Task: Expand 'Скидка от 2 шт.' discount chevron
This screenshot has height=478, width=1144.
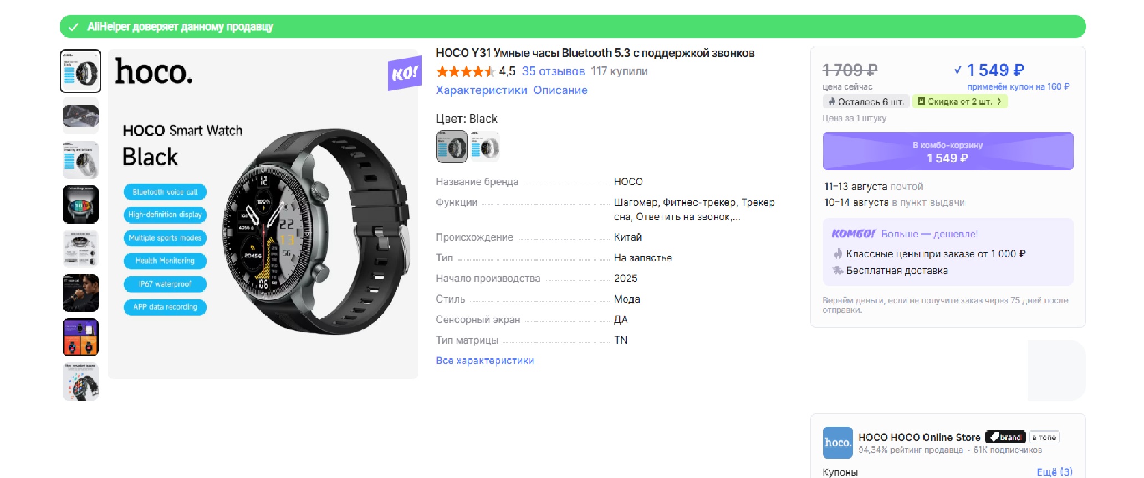Action: 999,101
